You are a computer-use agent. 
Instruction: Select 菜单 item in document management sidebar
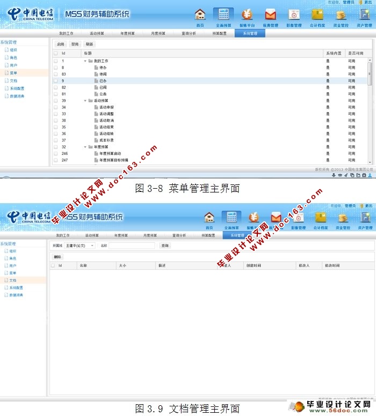[x=13, y=273]
